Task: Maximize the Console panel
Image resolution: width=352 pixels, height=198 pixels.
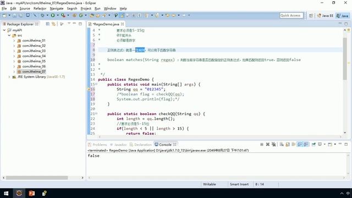Action: 346,144
